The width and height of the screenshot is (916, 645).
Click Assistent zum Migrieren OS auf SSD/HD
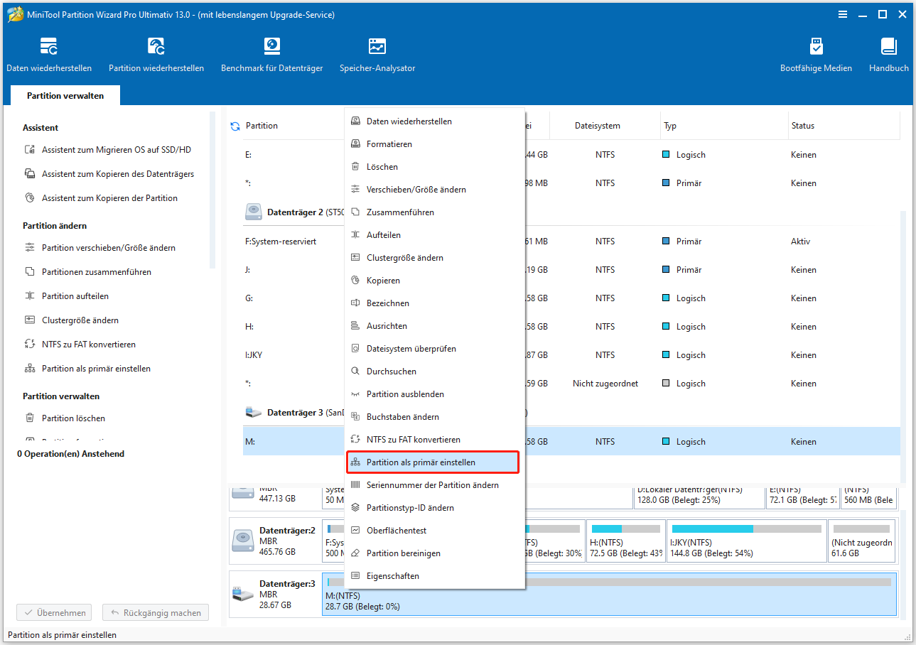coord(116,150)
